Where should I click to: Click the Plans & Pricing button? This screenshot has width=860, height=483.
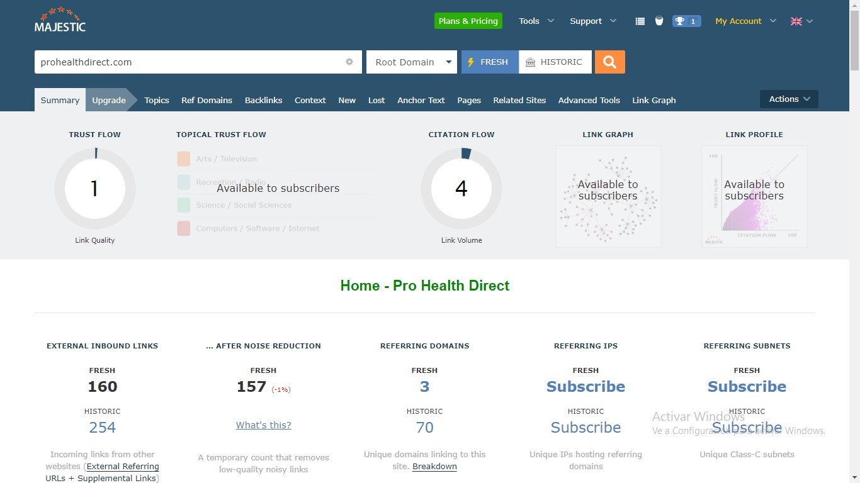coord(468,21)
